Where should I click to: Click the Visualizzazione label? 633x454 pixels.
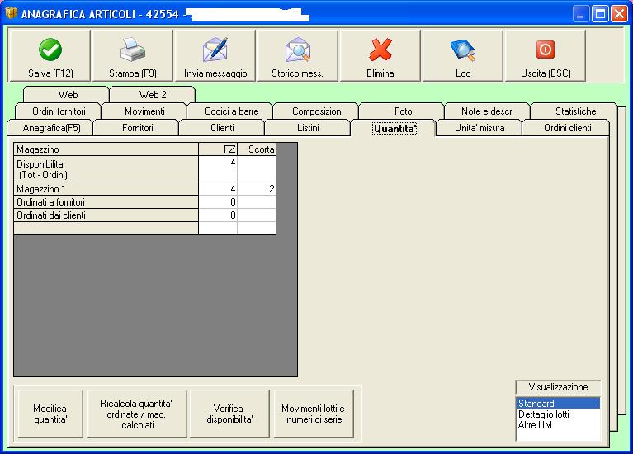click(558, 387)
